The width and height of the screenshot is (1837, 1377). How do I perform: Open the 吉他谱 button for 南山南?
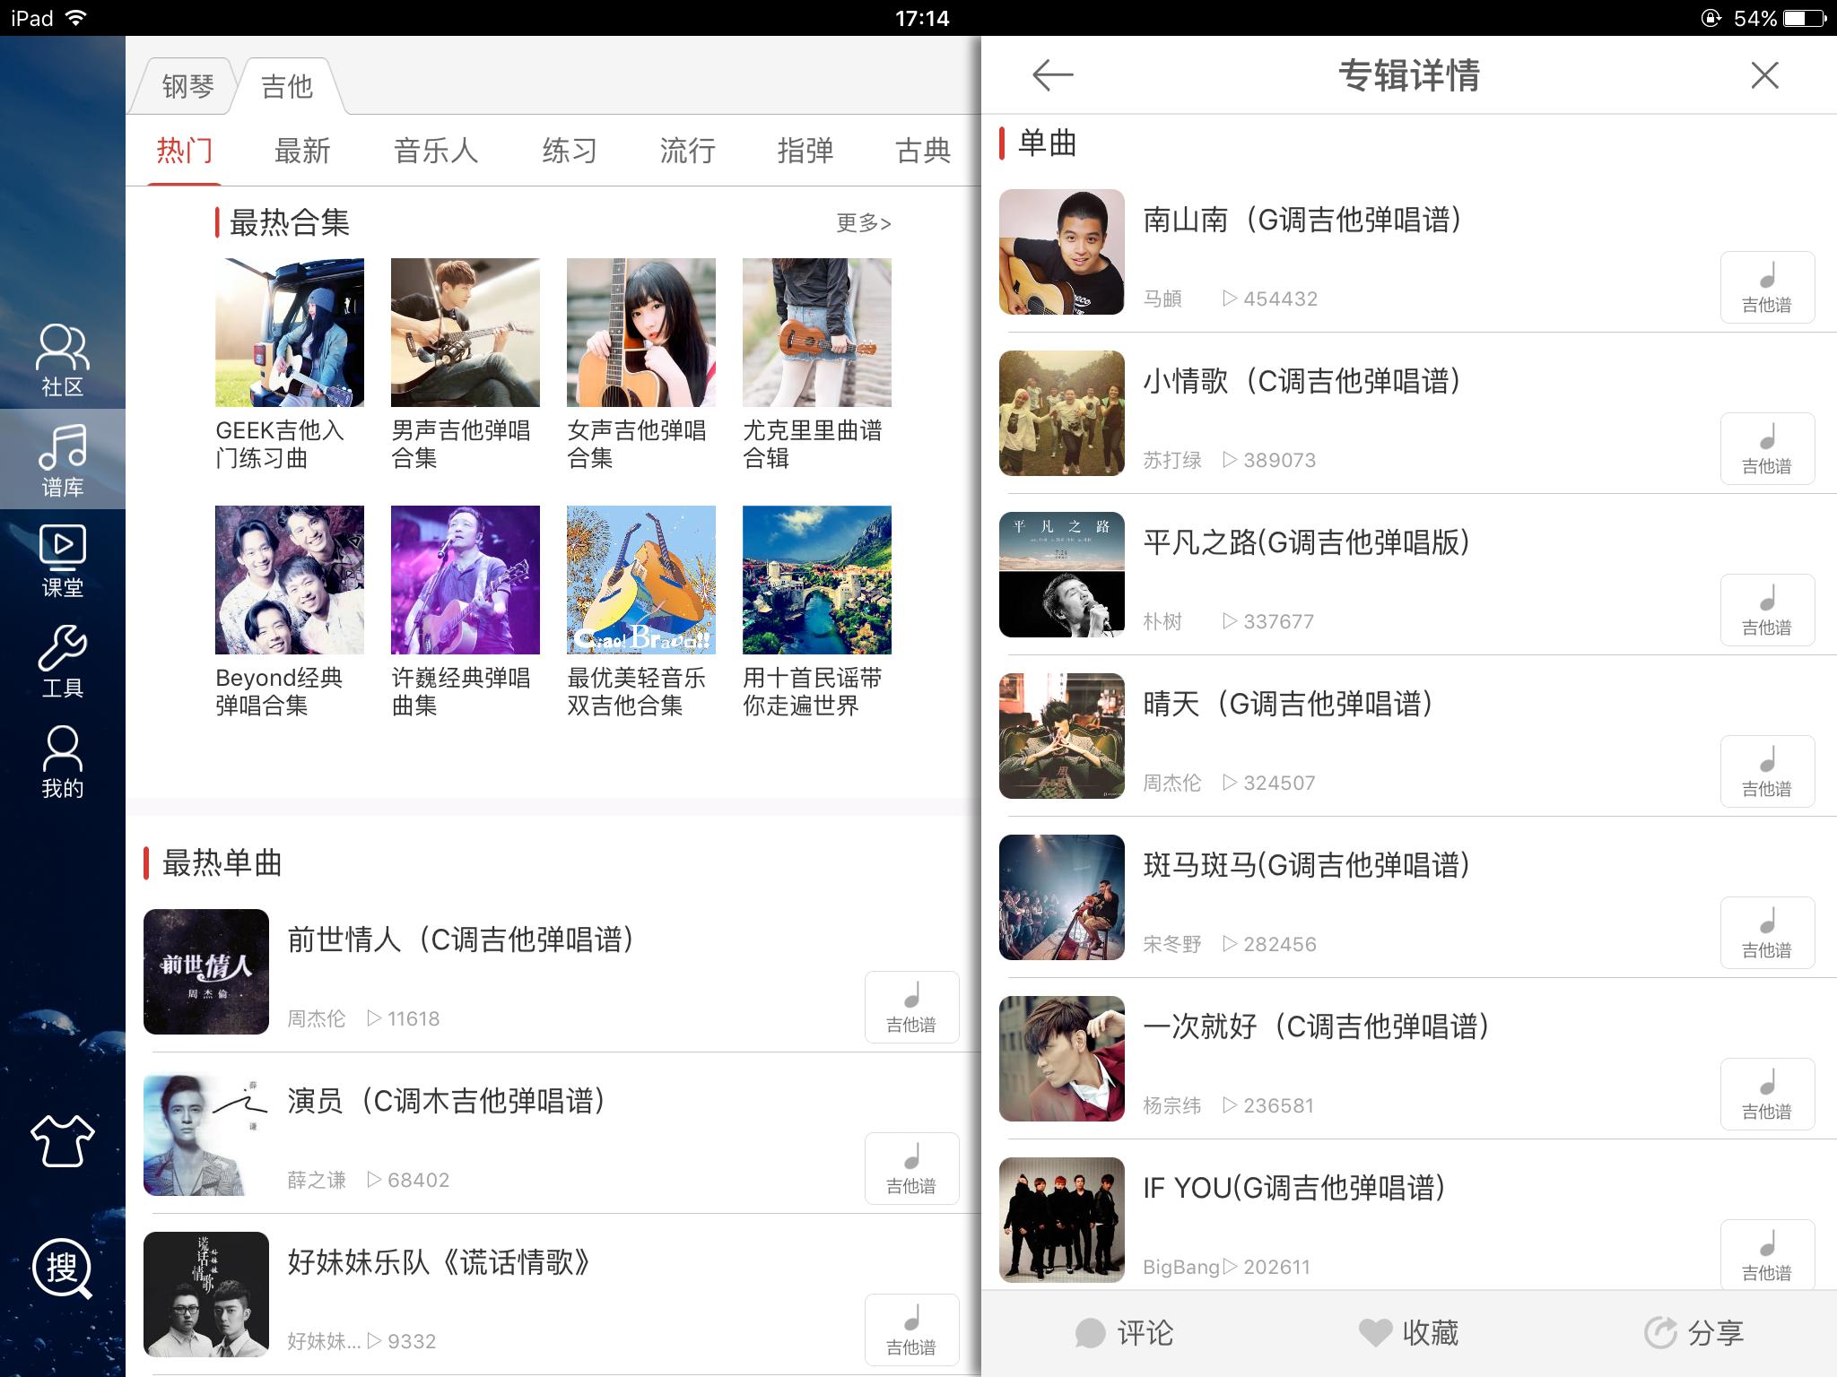point(1766,287)
